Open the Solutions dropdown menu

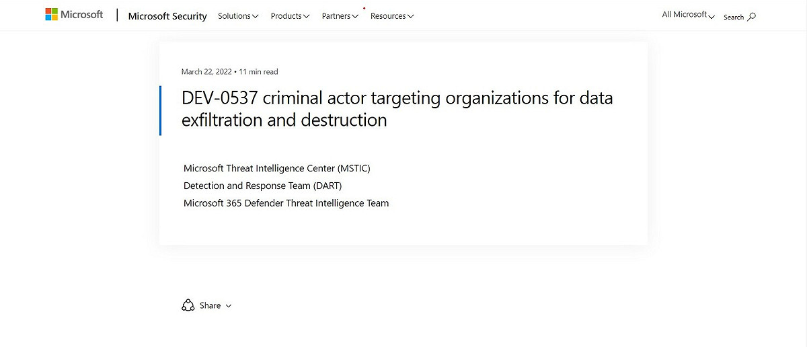click(x=238, y=16)
